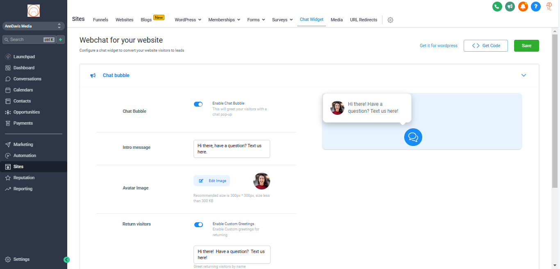Click the green Save button

(526, 46)
